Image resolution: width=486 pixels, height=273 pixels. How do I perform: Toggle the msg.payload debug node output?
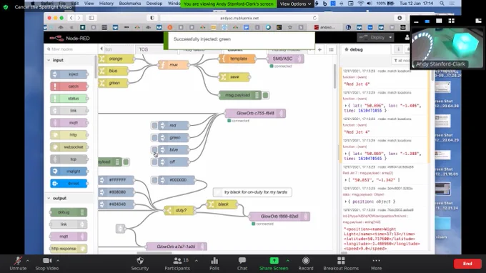click(265, 95)
